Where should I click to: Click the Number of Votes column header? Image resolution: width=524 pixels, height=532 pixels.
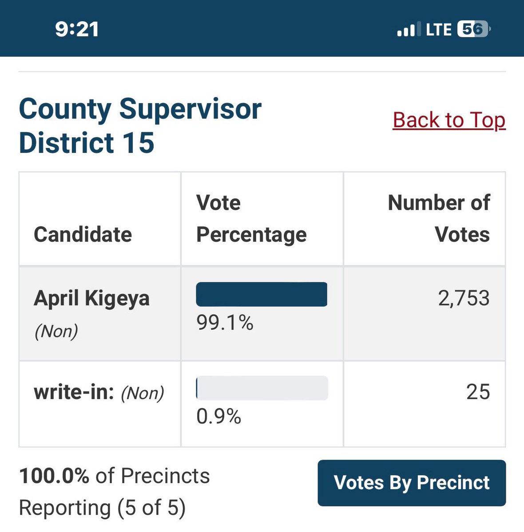tap(439, 219)
